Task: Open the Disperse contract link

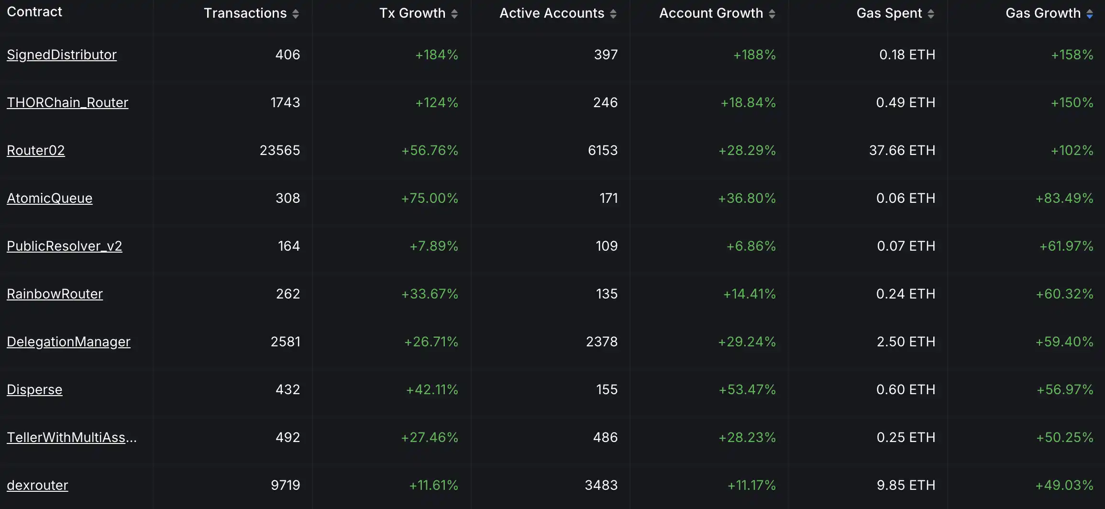Action: (34, 390)
